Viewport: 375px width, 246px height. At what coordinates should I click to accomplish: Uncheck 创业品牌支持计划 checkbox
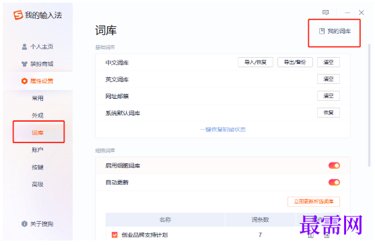click(x=115, y=235)
